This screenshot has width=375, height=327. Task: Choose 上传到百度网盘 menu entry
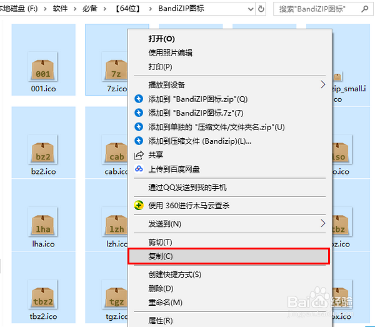pyautogui.click(x=230, y=169)
